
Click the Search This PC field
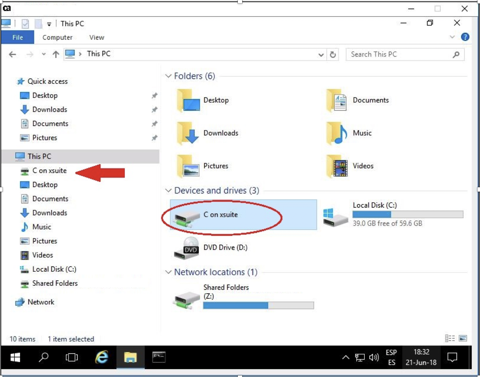[399, 55]
